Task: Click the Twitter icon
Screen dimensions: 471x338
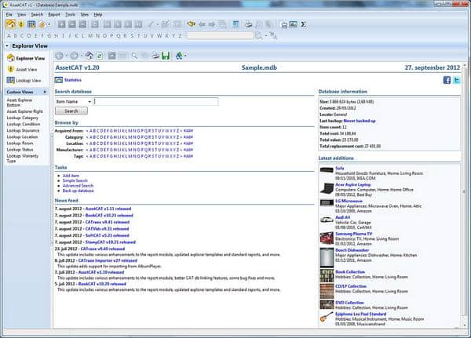Action: [x=457, y=80]
